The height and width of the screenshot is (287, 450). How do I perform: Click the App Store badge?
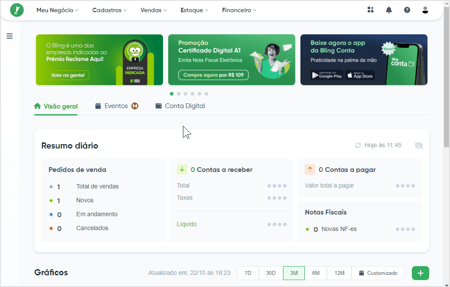coord(360,75)
